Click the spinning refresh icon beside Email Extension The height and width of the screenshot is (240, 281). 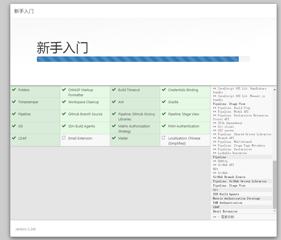[64, 138]
